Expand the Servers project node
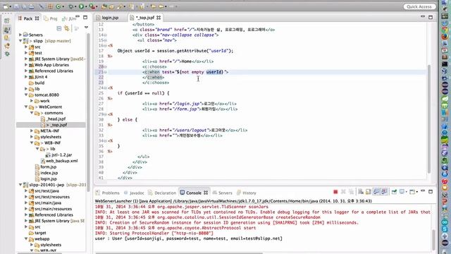The image size is (451, 254). coord(20,35)
